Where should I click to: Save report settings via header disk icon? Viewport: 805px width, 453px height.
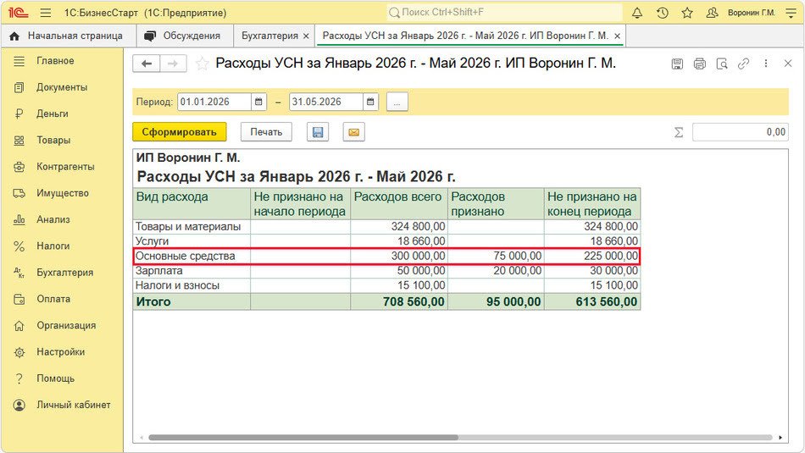677,64
